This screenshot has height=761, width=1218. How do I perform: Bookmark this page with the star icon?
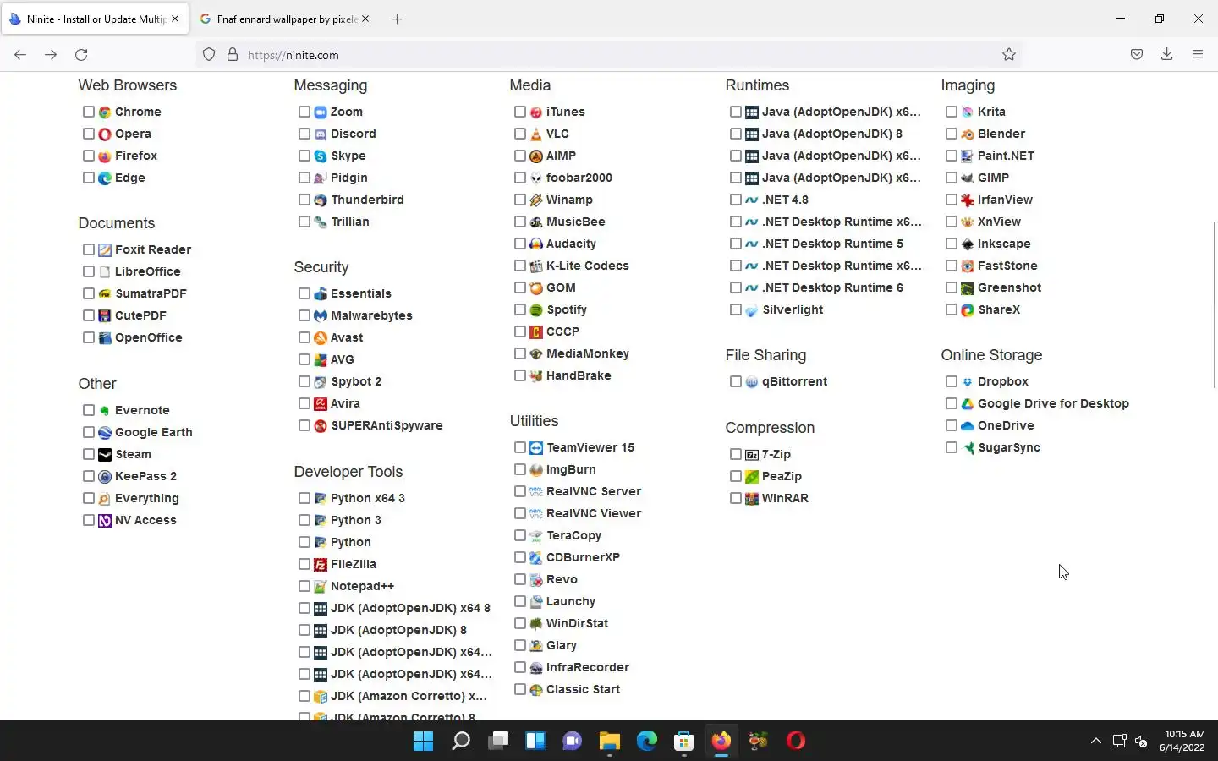pyautogui.click(x=1009, y=55)
